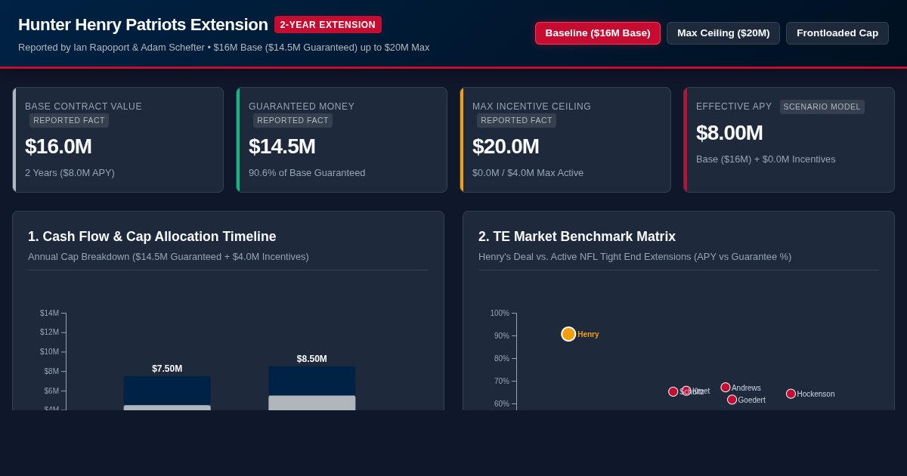
Task: Select the Henry data point in scatter chart
Action: [568, 334]
